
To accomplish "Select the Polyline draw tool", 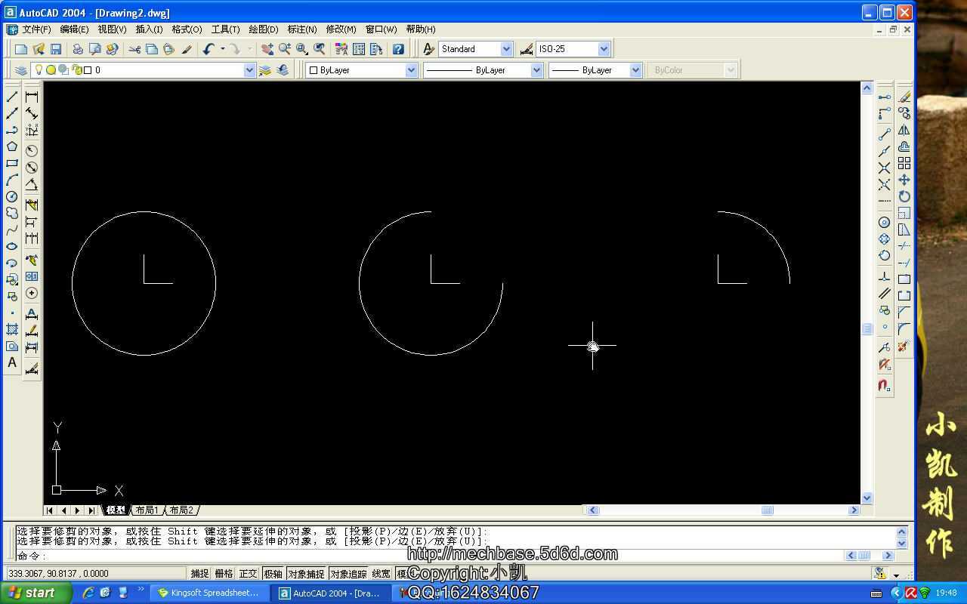I will [x=12, y=130].
